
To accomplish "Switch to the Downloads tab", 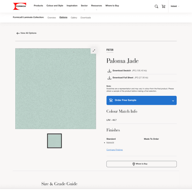I will tap(86, 18).
